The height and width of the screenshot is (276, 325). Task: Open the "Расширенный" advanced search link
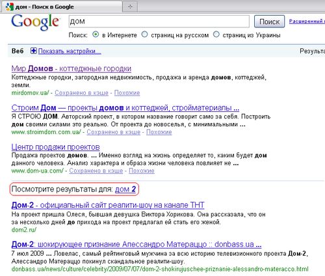[x=307, y=21]
